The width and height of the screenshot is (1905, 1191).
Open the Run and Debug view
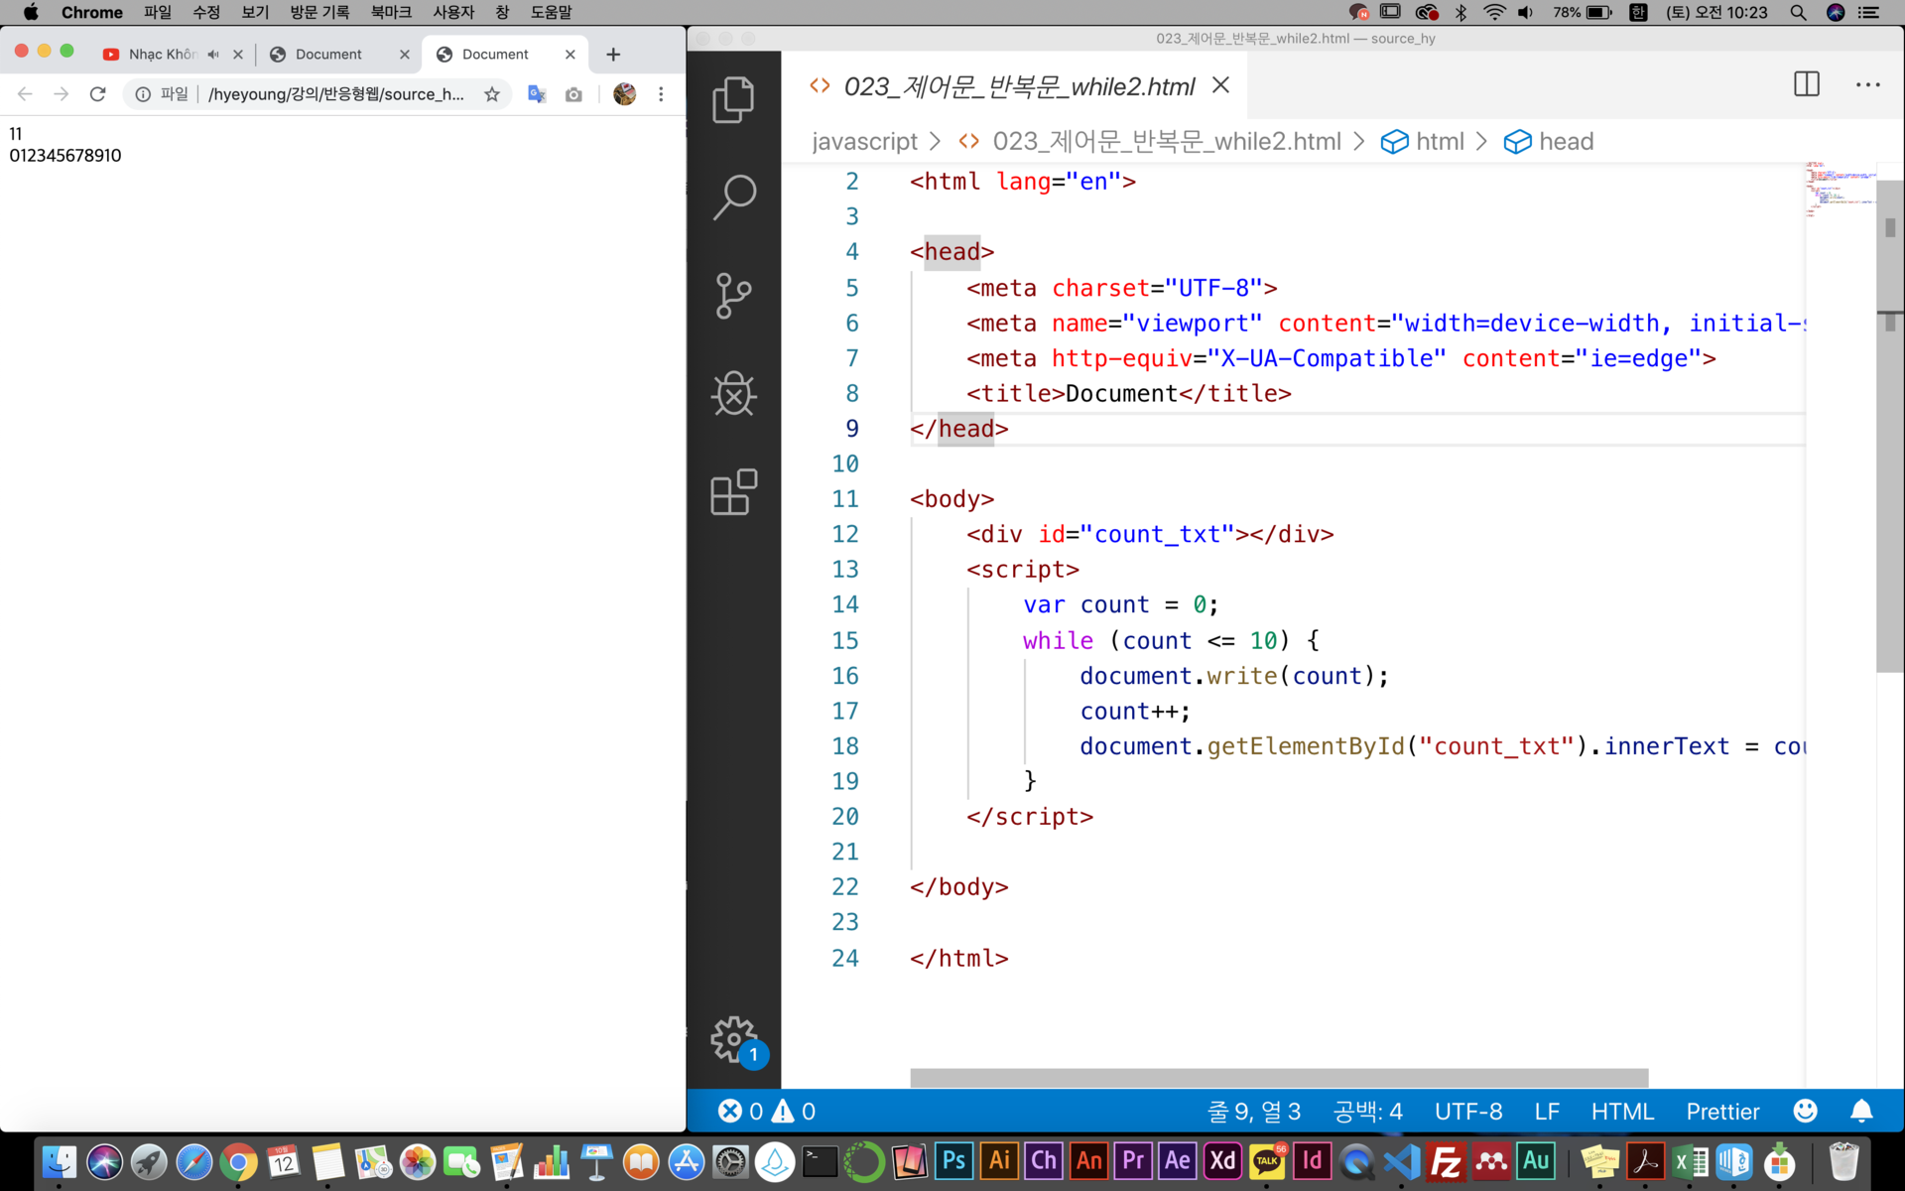(x=733, y=394)
